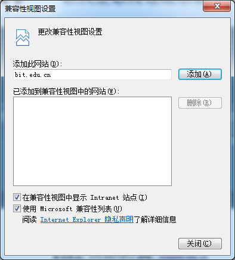Click the 使用 Microsoft 兼容性列表 label text
This screenshot has width=235, height=260.
[72, 209]
